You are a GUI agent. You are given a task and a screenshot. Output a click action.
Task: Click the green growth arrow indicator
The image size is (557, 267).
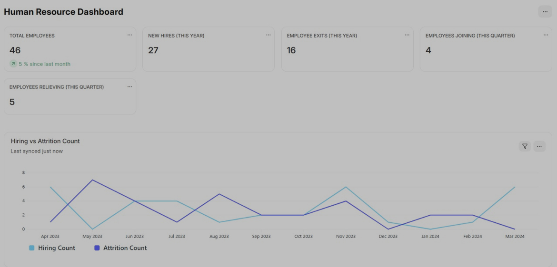[13, 64]
